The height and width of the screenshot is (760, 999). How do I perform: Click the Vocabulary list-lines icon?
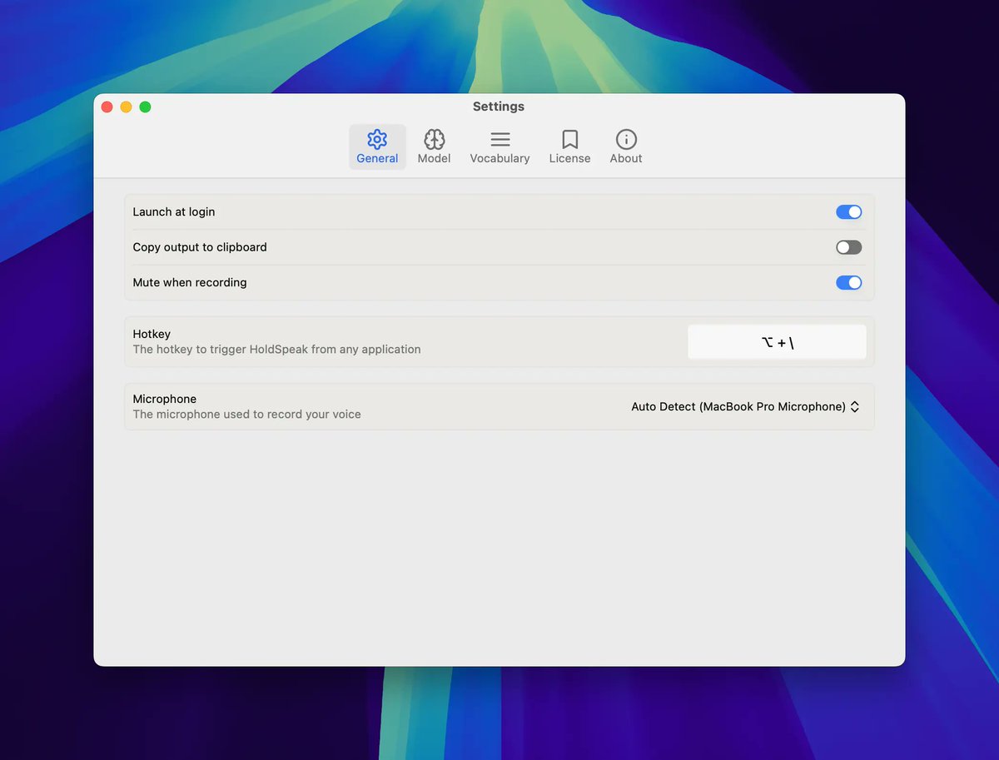499,139
